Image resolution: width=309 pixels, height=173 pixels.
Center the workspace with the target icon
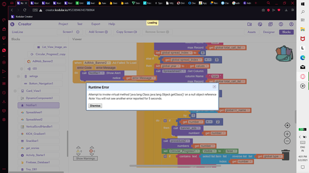(x=288, y=125)
